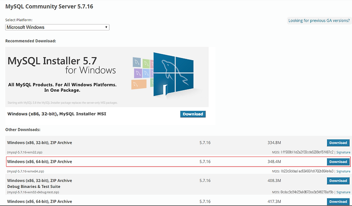Open the Select Platform dropdown
Image resolution: width=352 pixels, height=206 pixels.
tap(57, 27)
